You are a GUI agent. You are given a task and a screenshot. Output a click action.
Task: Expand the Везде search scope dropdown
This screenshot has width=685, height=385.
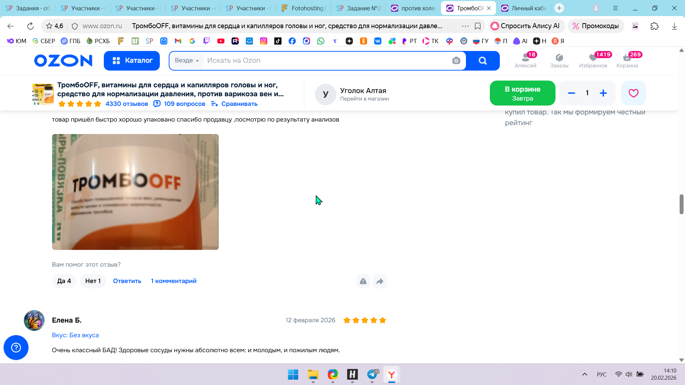coord(187,61)
